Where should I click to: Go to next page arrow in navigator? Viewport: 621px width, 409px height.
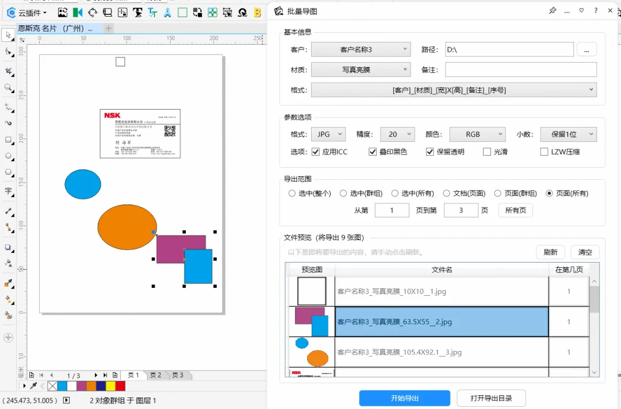[x=96, y=375]
